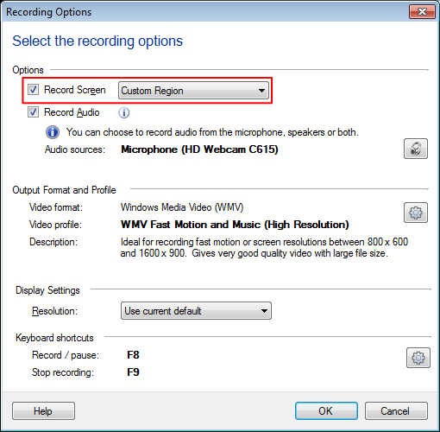The height and width of the screenshot is (432, 440).
Task: Click the F8 record shortcut value
Action: (133, 355)
